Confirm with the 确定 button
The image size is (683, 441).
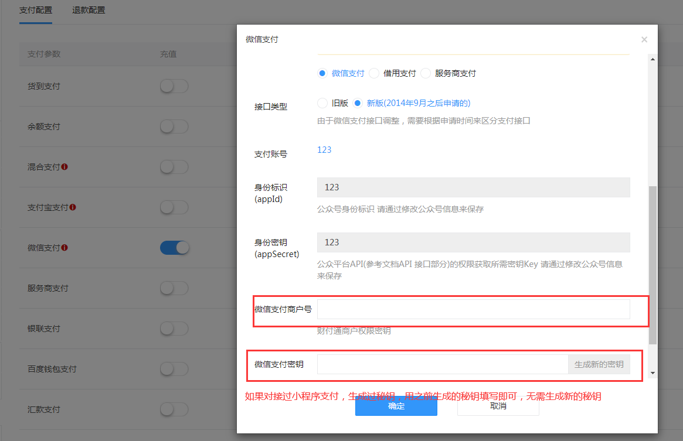tap(396, 406)
